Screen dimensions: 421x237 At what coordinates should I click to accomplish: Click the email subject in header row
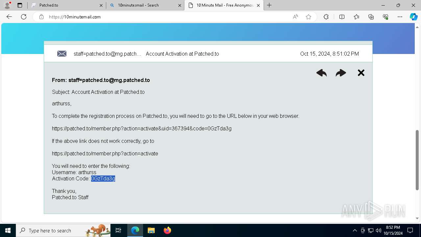(182, 54)
